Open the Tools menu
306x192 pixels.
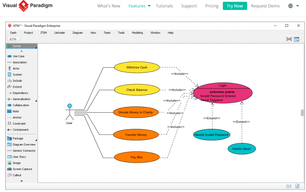click(121, 33)
